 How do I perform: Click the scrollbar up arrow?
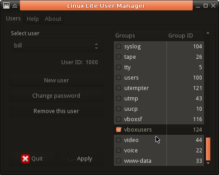coord(208,33)
